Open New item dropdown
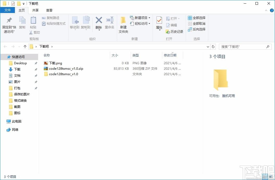 tap(140, 18)
